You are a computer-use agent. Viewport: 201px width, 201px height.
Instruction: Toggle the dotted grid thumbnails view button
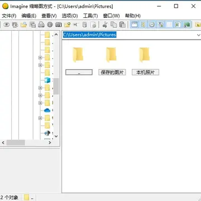pyautogui.click(x=169, y=25)
